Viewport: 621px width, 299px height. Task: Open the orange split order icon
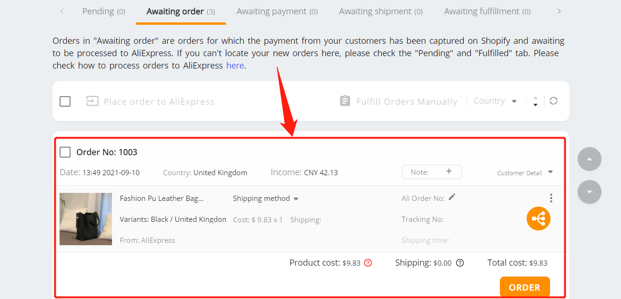(x=539, y=219)
